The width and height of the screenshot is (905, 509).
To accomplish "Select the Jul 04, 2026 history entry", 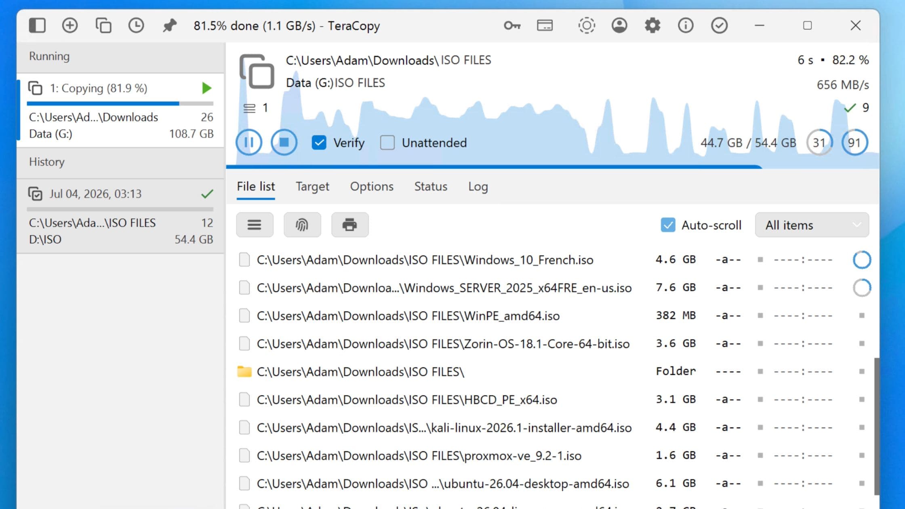I will [x=120, y=216].
